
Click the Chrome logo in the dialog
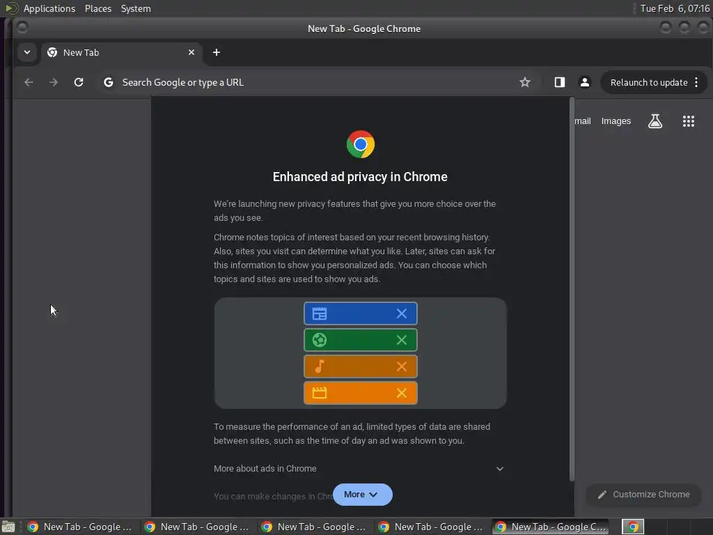[361, 144]
